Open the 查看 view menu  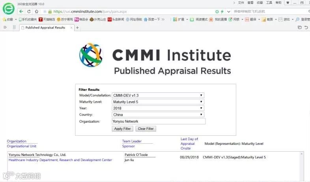pos(250,3)
